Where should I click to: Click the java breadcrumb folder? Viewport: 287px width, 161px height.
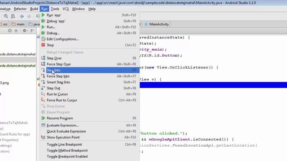[34, 24]
